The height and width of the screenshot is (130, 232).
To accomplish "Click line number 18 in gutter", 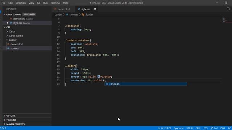I will coord(58,66).
